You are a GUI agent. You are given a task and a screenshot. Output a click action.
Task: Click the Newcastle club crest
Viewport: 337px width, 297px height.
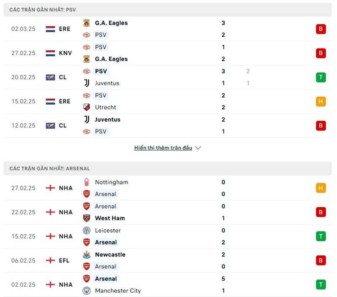point(86,254)
